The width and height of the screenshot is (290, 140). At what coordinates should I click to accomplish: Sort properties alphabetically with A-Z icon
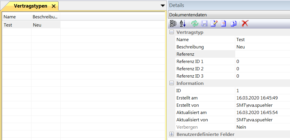tap(183, 24)
